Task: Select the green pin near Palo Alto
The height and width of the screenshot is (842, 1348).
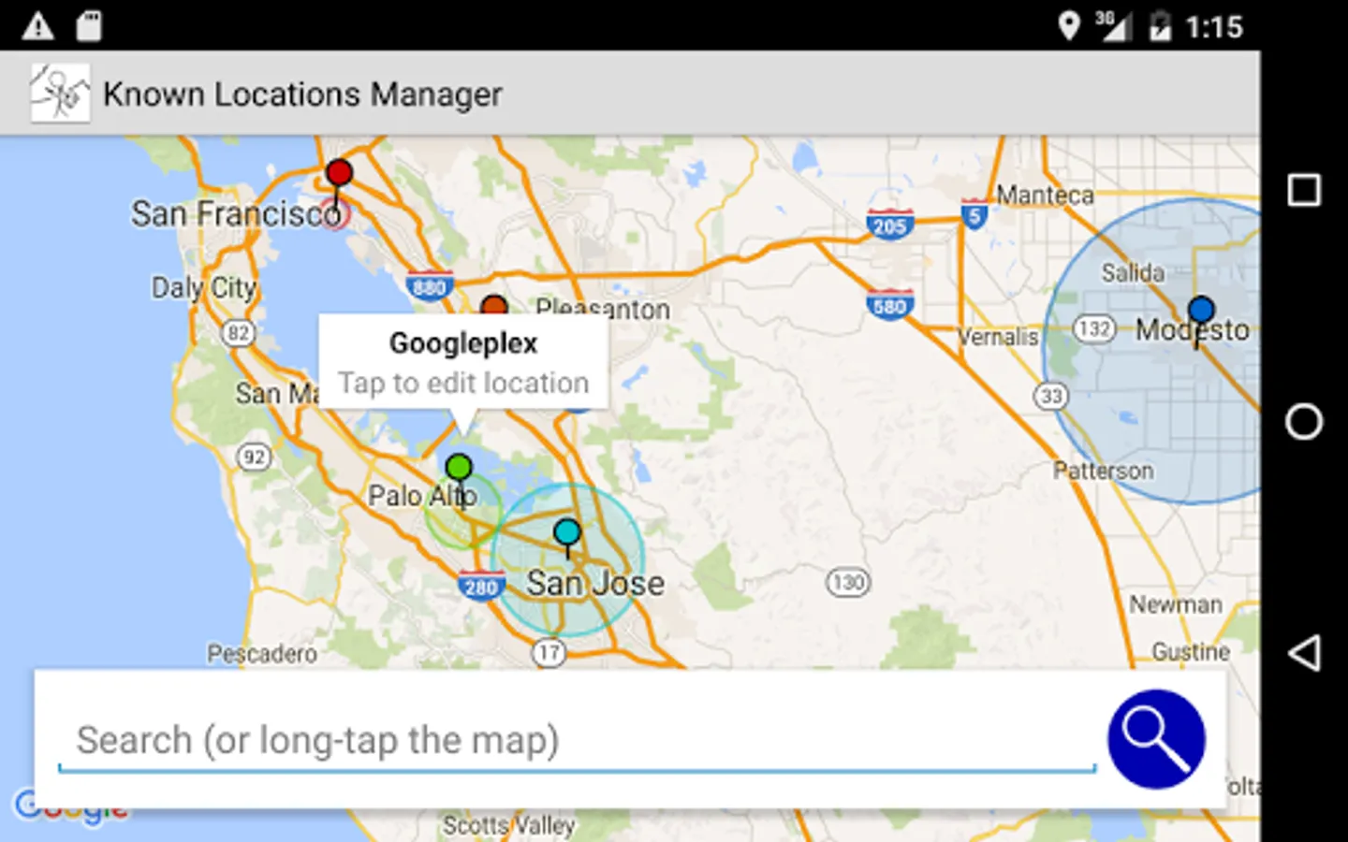Action: [459, 466]
